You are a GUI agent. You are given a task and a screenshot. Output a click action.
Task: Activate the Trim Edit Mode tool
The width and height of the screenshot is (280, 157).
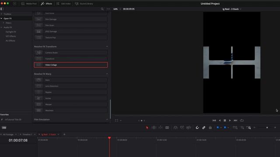[154, 128]
